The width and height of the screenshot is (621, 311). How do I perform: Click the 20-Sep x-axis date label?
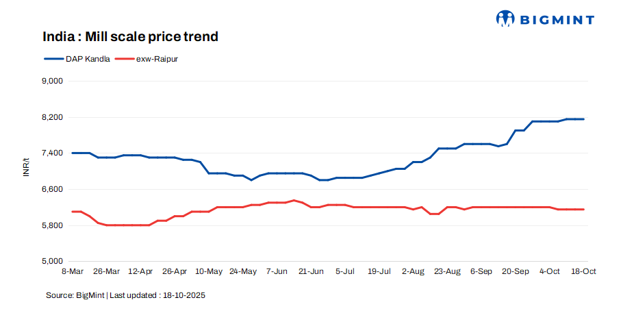516,272
